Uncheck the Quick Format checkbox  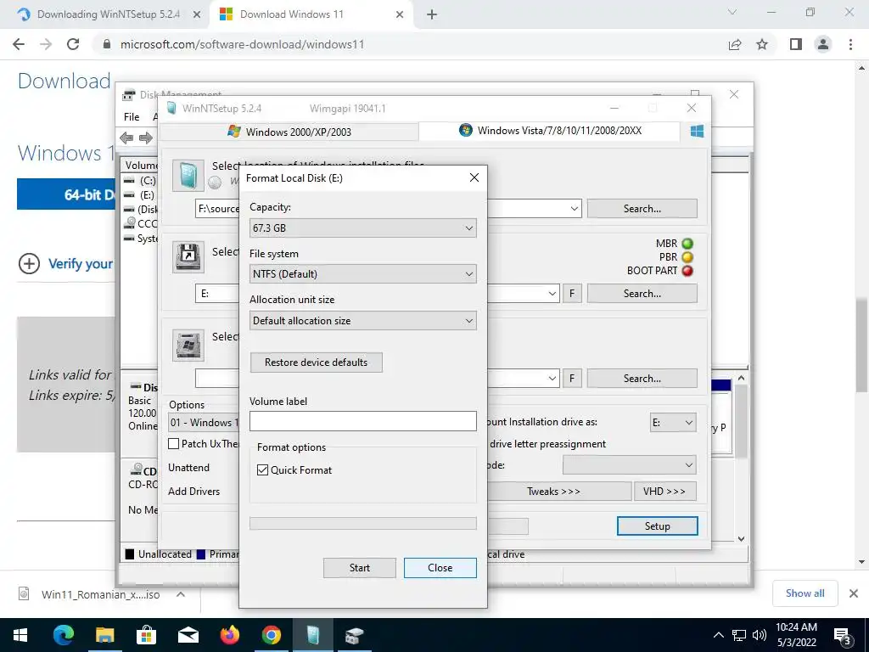(x=263, y=470)
